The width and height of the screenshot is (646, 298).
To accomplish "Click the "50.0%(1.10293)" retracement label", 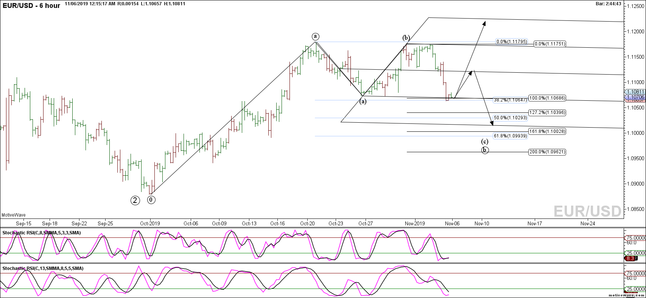I will click(x=510, y=118).
